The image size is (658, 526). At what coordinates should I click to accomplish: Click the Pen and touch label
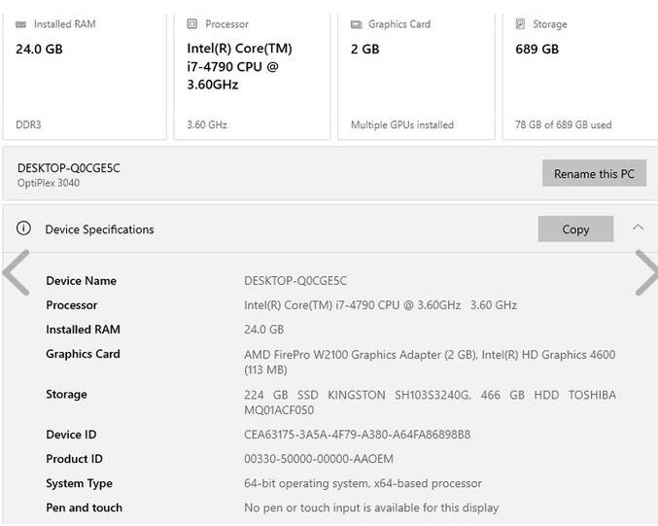pyautogui.click(x=84, y=508)
